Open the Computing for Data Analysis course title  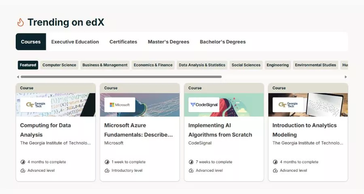coord(45,130)
